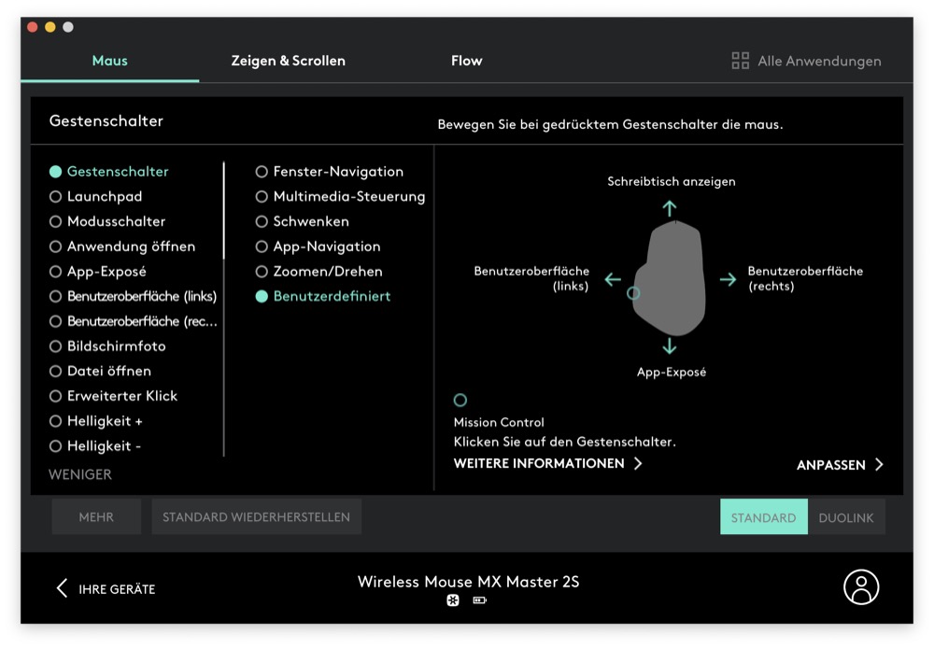Click the left arrow gesture icon
This screenshot has height=648, width=934.
pyautogui.click(x=613, y=279)
